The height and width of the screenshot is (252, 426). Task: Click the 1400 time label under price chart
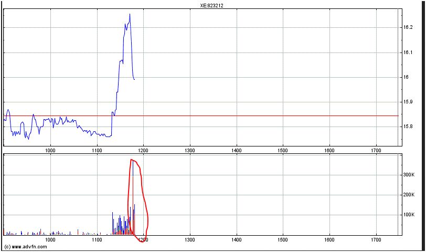pos(237,150)
